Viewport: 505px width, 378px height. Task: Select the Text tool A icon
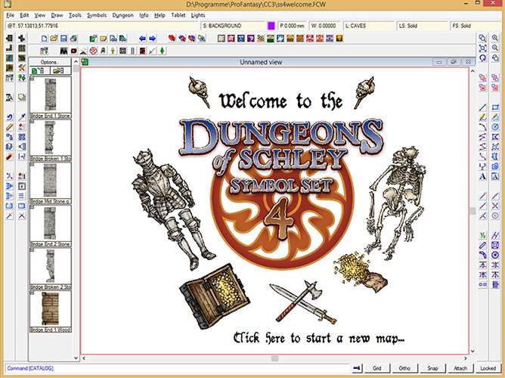(x=482, y=176)
